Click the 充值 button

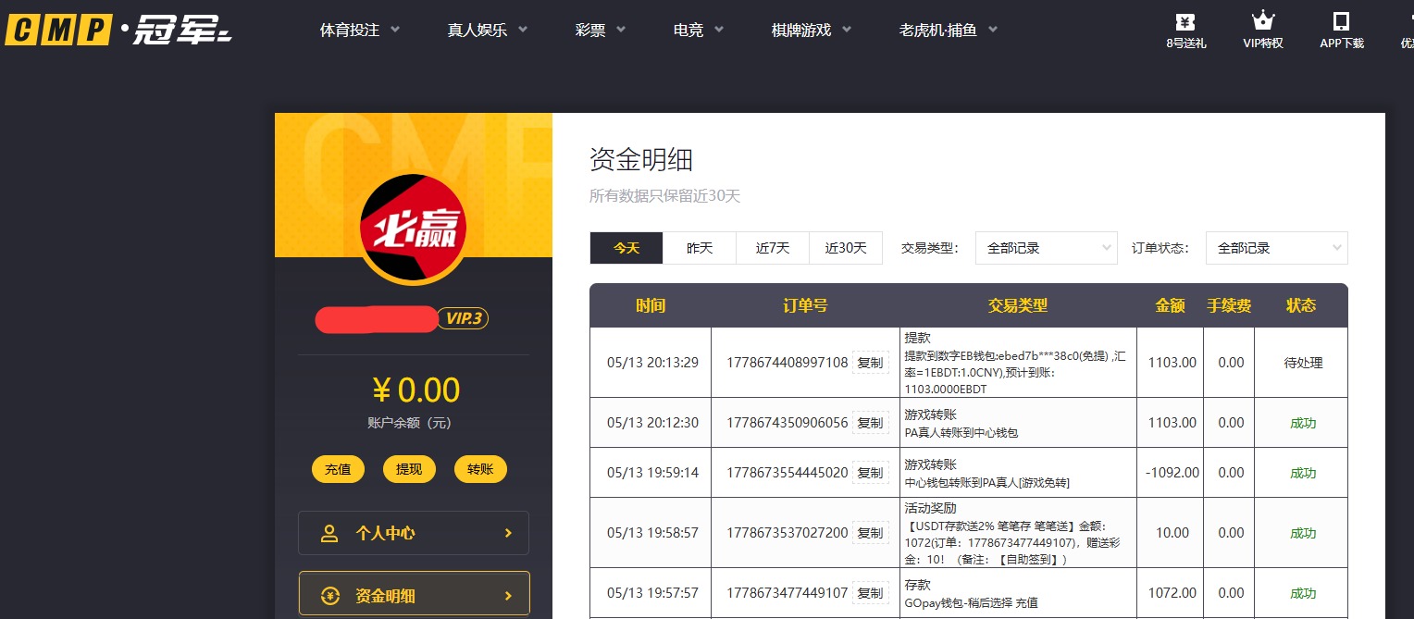338,469
